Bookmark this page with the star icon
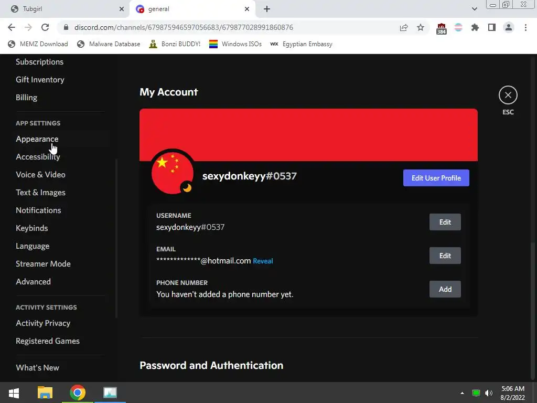Image resolution: width=537 pixels, height=403 pixels. tap(421, 27)
